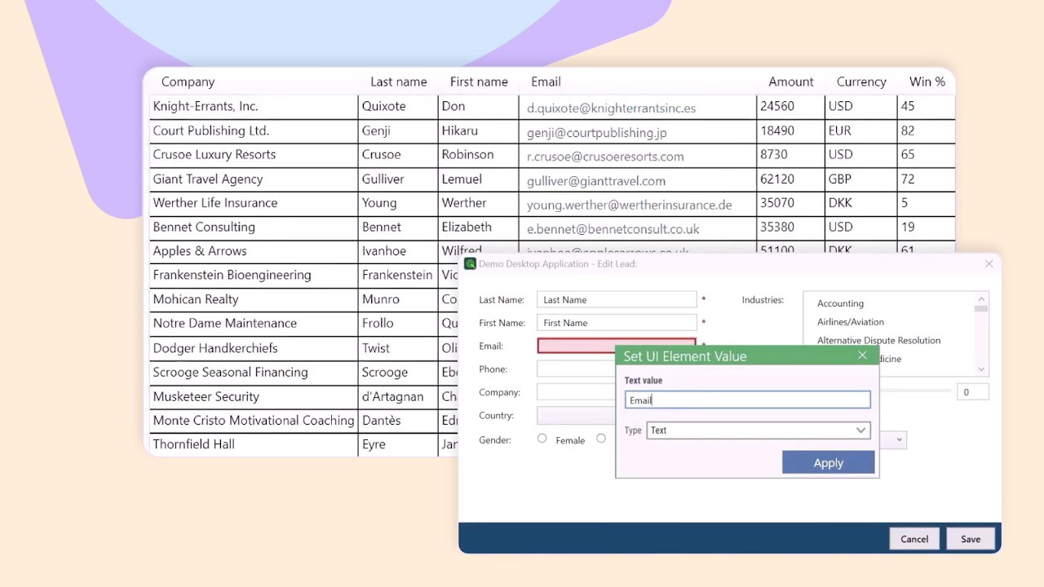Image resolution: width=1044 pixels, height=587 pixels.
Task: Click the Currency column header
Action: 861,82
